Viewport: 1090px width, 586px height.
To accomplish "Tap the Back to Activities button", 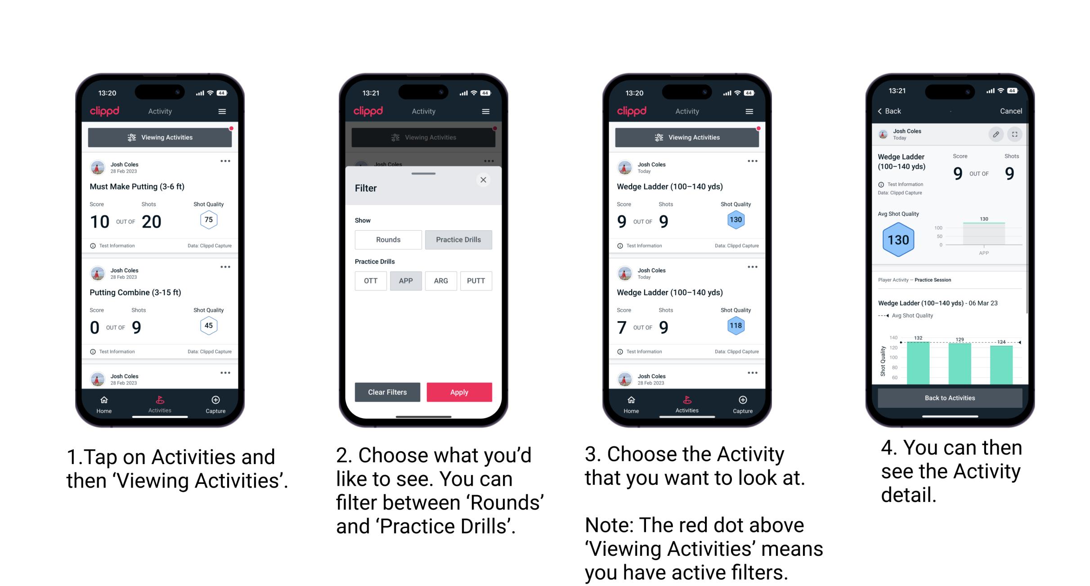I will coord(950,398).
